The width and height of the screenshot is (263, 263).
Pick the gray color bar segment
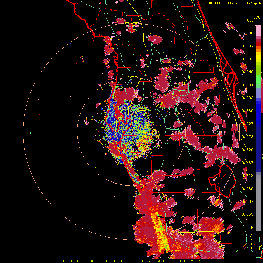click(x=258, y=203)
